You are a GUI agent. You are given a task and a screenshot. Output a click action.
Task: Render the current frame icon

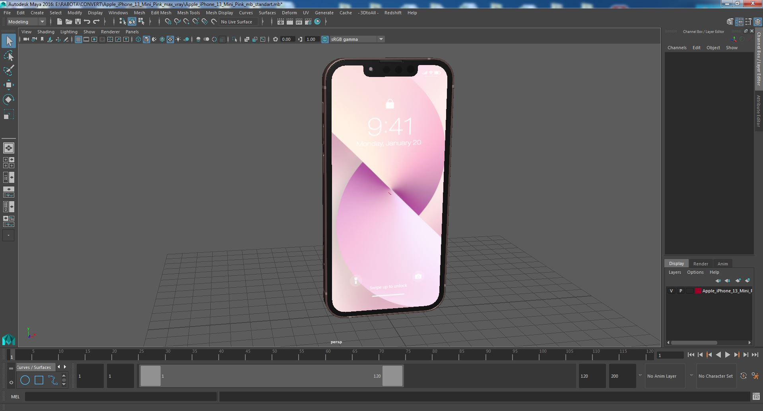290,22
